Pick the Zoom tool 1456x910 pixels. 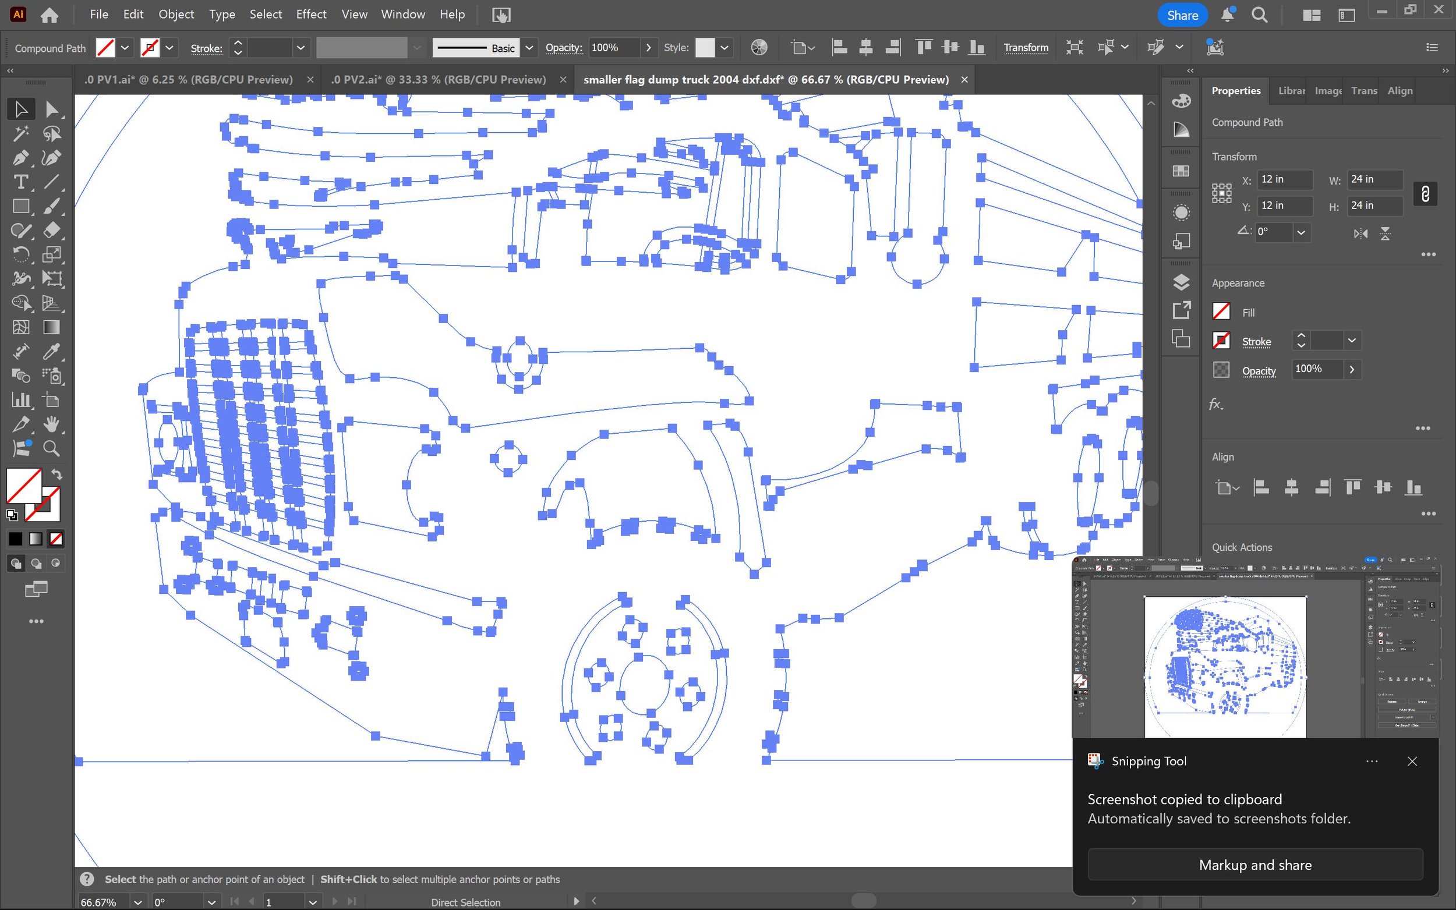(51, 448)
